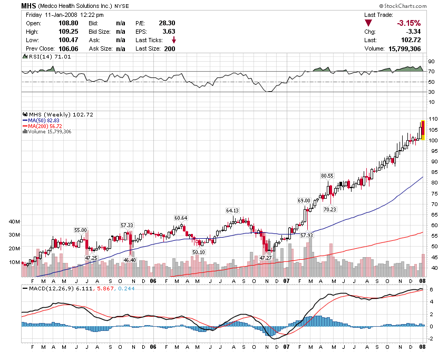The width and height of the screenshot is (448, 352).
Task: Click the 70.23 price annotation
Action: [330, 209]
